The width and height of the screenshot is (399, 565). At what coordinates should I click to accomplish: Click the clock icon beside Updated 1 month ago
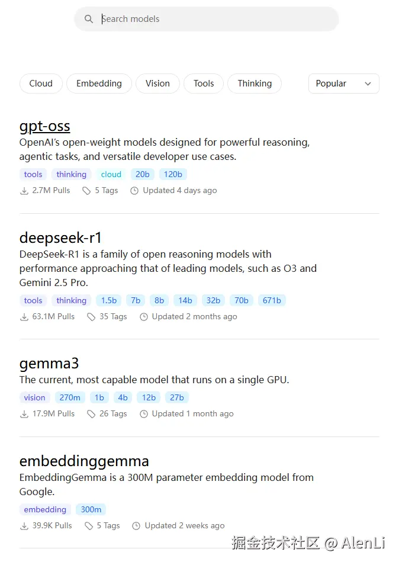click(x=143, y=414)
